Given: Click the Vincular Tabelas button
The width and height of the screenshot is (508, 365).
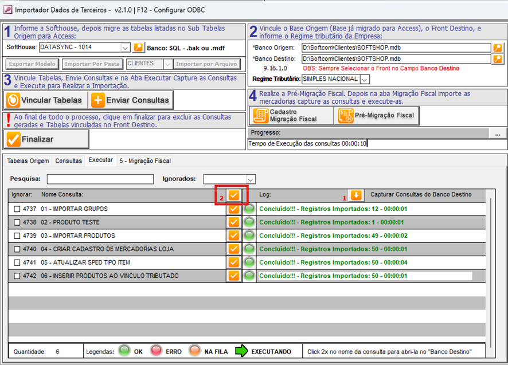Looking at the screenshot, I should click(45, 100).
